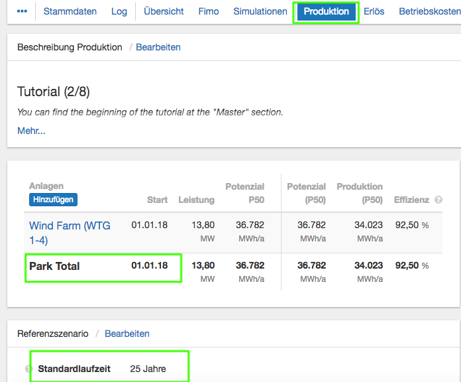461x382 pixels.
Task: Click the Referenzszenario section title
Action: (52, 334)
